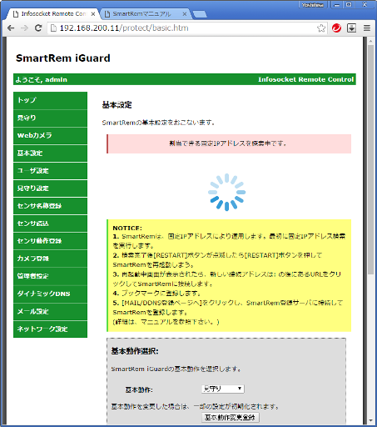
Task: Open センサ名称登録 in the sidebar
Action: (x=50, y=206)
